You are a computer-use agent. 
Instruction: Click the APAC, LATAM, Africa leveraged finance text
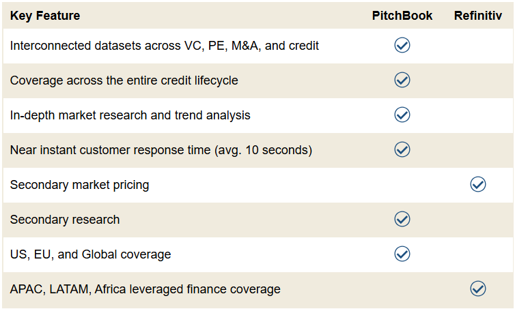[x=145, y=289]
